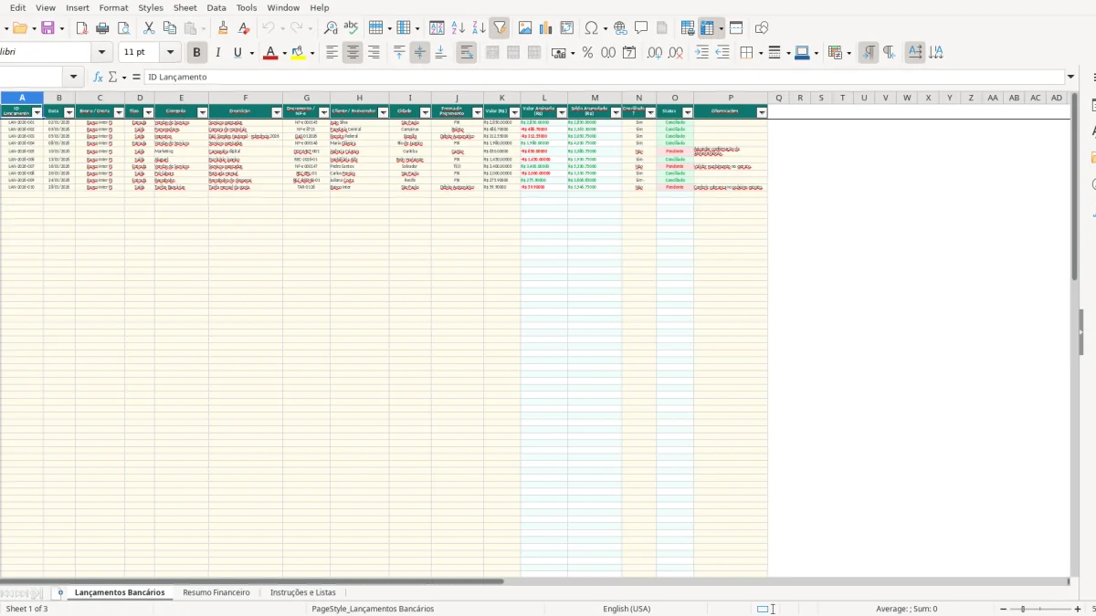Toggle Italic formatting
Viewport: 1096px width, 616px height.
tap(217, 53)
